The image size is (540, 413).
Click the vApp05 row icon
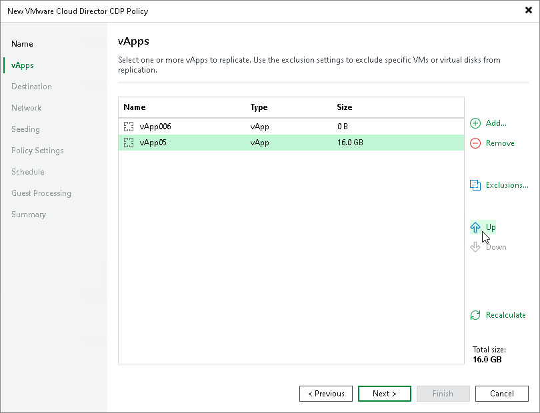click(129, 143)
